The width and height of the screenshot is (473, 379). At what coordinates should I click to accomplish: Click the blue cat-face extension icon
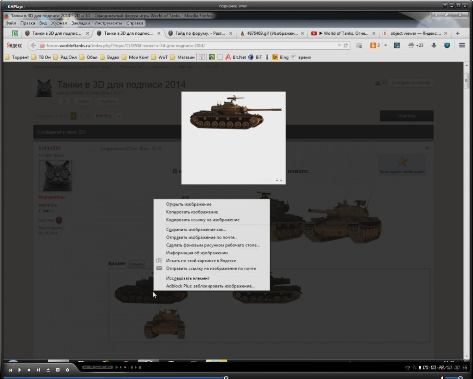pyautogui.click(x=447, y=45)
